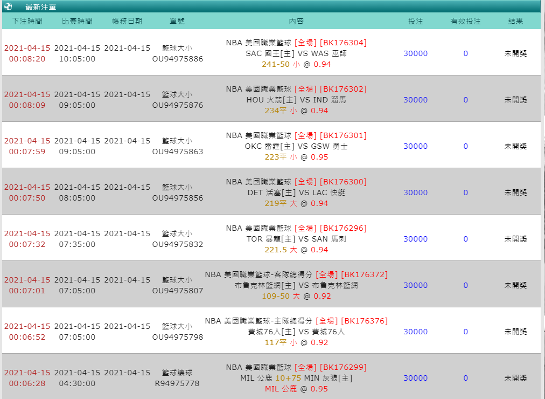Image resolution: width=545 pixels, height=399 pixels.
Task: Click the pick MIL 公鹿 @ 0.95
Action: tap(296, 389)
